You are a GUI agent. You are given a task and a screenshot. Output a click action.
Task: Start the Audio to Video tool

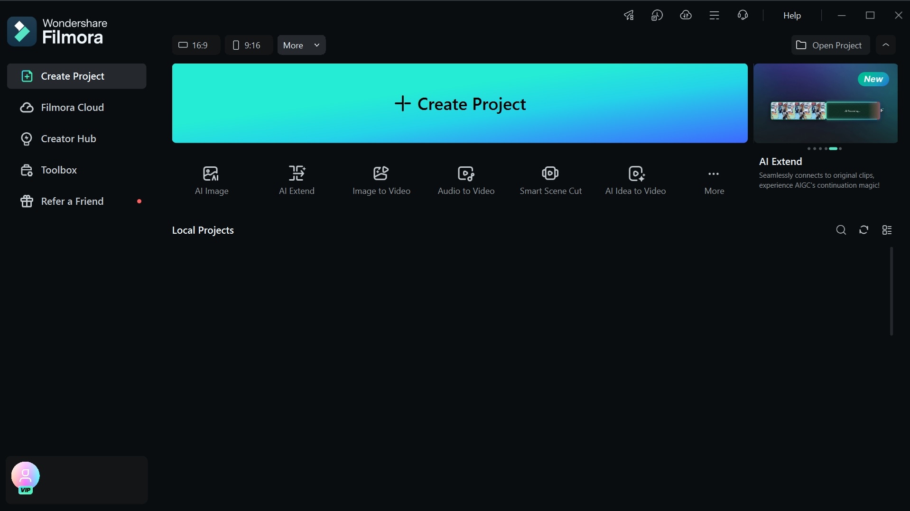click(x=466, y=181)
